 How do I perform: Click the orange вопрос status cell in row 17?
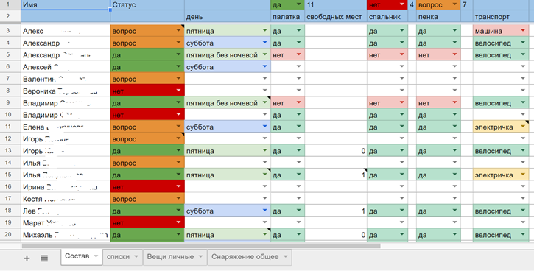[x=147, y=199]
